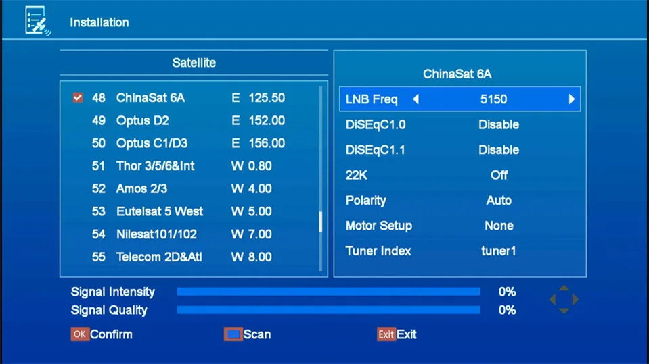Click the Signal Quality 0% value

[x=507, y=310]
